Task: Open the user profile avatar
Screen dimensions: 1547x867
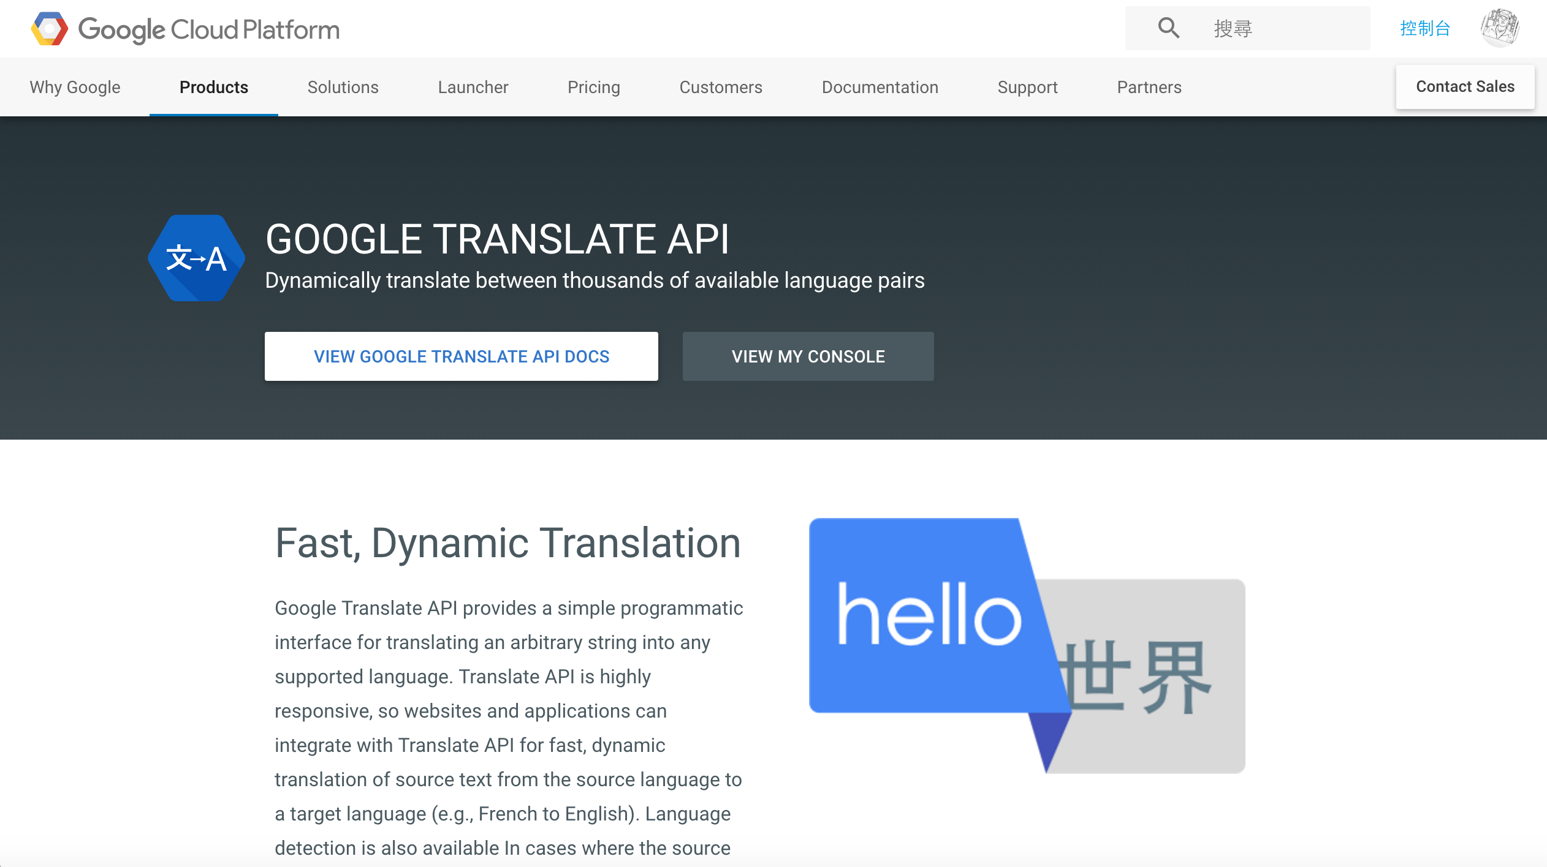Action: point(1499,28)
